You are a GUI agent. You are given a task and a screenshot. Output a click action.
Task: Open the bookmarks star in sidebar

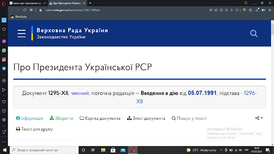point(4,29)
